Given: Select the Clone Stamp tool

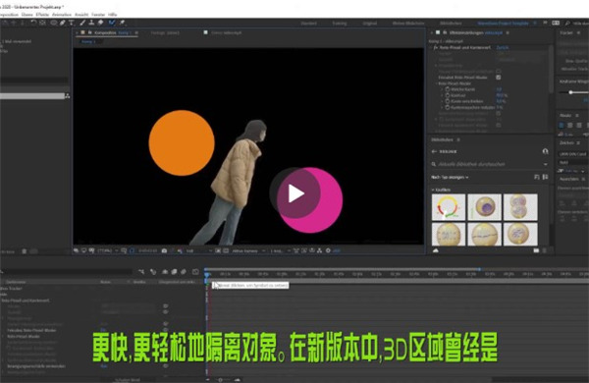Looking at the screenshot, I should pyautogui.click(x=91, y=23).
